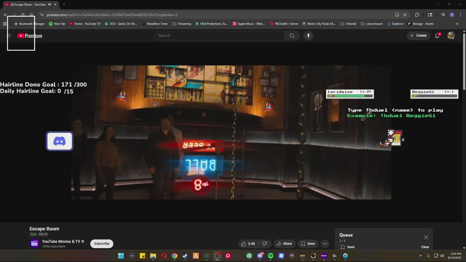The width and height of the screenshot is (466, 262).
Task: Click the install app icon in address bar
Action: [397, 15]
